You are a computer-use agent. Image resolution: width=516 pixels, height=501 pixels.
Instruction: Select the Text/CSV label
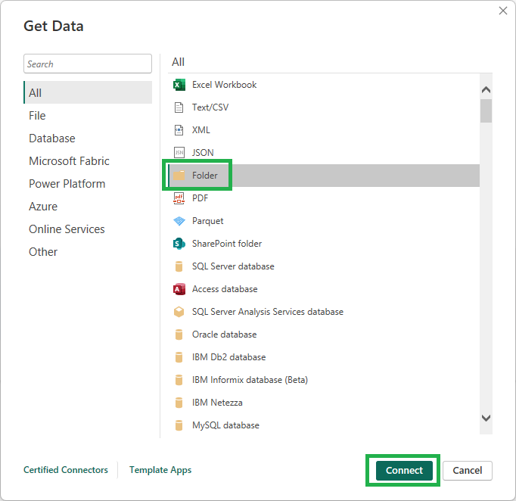[x=210, y=107]
